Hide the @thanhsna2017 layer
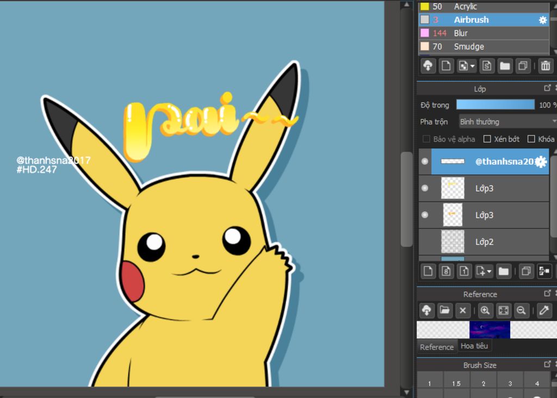Screen dimensions: 557x398 (424, 162)
